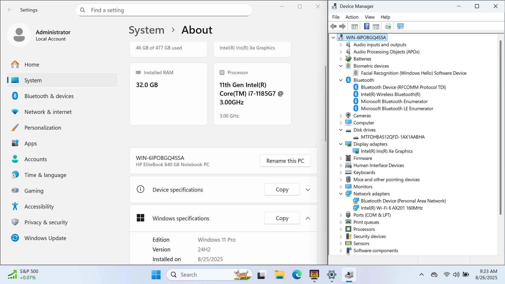Click the Installed RAM card

(169, 94)
